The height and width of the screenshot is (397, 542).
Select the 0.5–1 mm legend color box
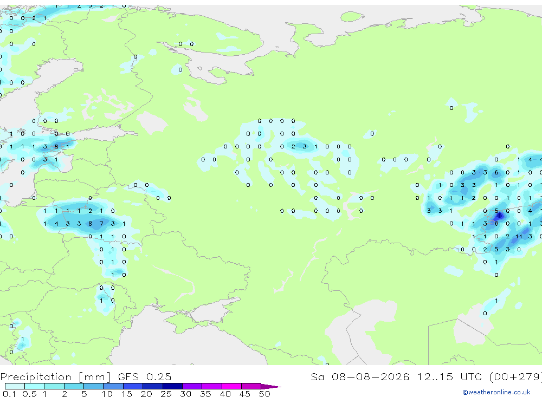35,386
